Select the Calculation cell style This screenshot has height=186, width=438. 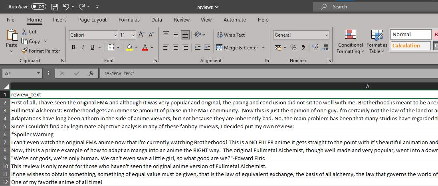click(410, 46)
